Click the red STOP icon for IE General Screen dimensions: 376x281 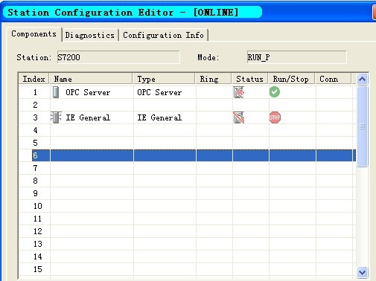pos(275,117)
